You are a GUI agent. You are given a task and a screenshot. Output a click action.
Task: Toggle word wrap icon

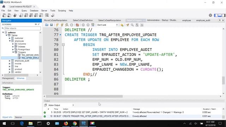pyautogui.click(x=142, y=25)
